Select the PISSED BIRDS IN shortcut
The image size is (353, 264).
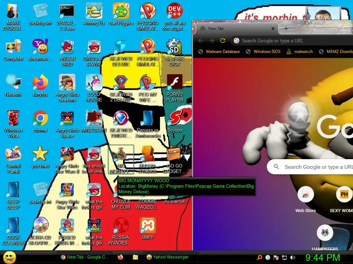coord(67,231)
